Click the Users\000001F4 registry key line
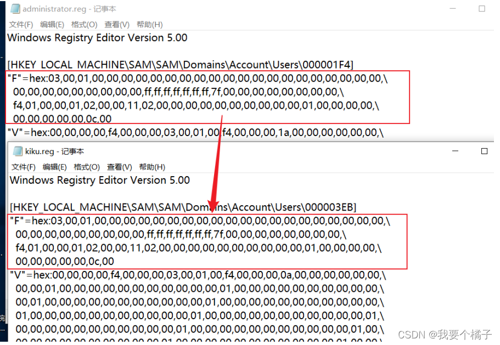Viewport: 500px width, 345px height. coord(180,65)
